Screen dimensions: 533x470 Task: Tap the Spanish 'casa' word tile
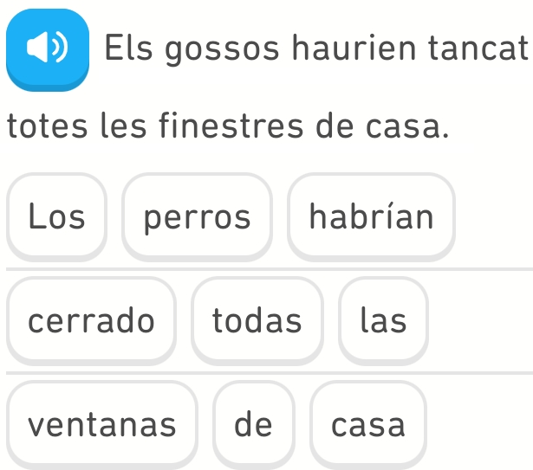click(368, 425)
